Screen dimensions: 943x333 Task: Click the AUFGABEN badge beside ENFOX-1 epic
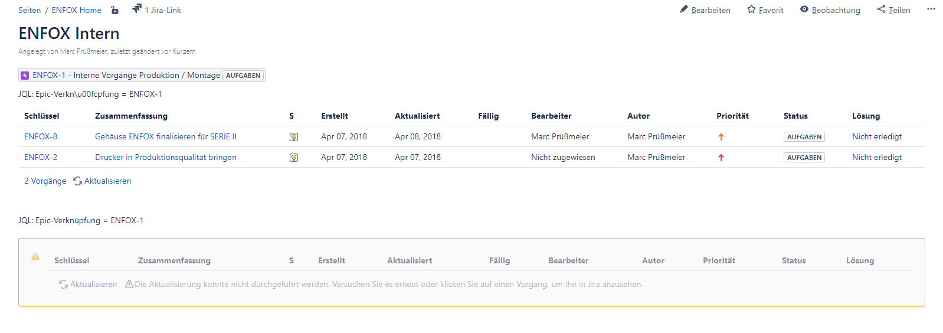[243, 76]
